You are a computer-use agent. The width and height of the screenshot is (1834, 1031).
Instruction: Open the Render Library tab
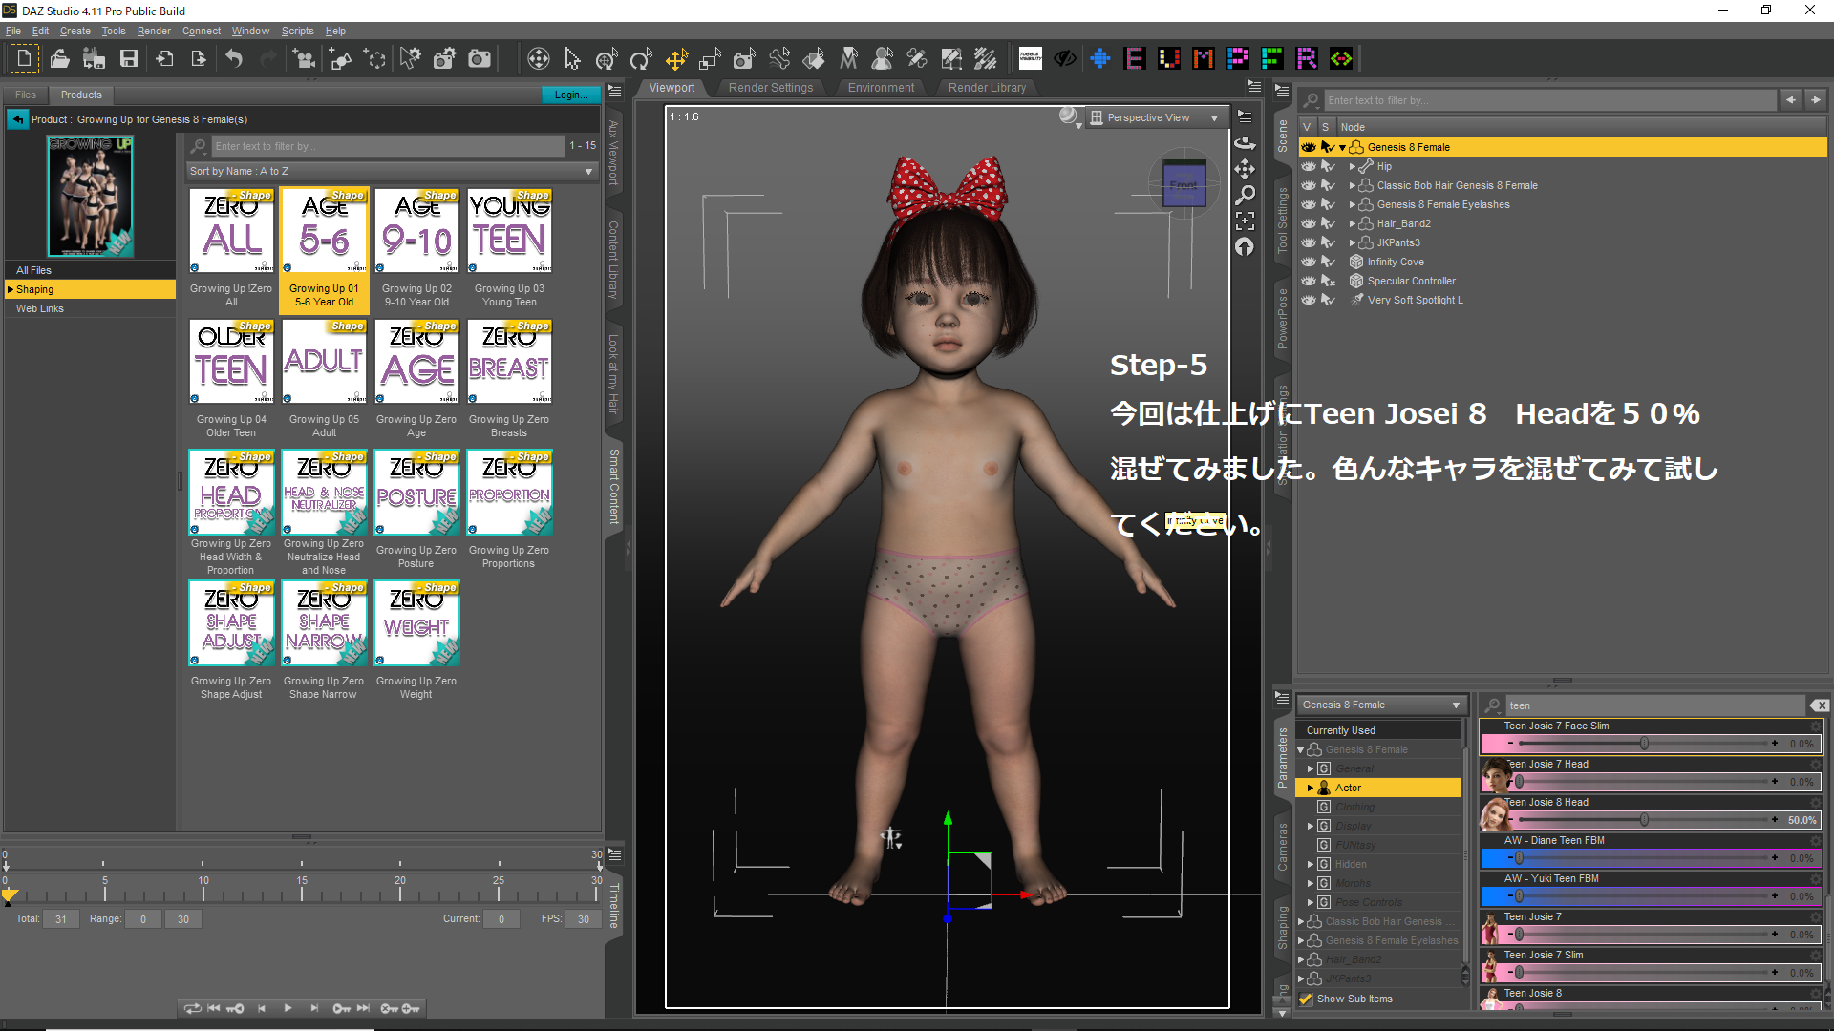tap(987, 88)
